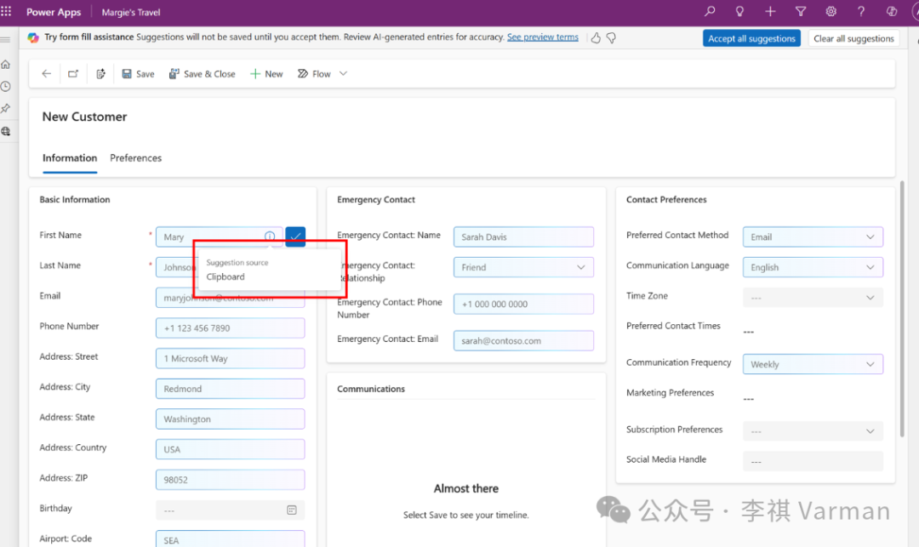Viewport: 919px width, 547px height.
Task: Go back using the arrow icon
Action: pos(46,74)
